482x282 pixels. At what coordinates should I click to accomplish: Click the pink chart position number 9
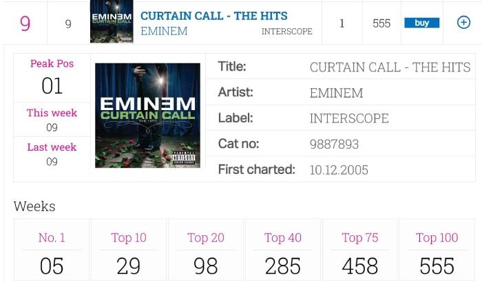[25, 23]
